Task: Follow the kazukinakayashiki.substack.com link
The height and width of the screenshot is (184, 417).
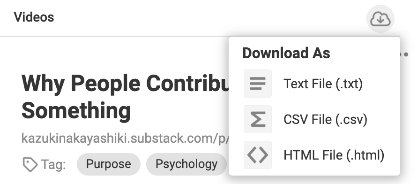Action: tap(125, 139)
